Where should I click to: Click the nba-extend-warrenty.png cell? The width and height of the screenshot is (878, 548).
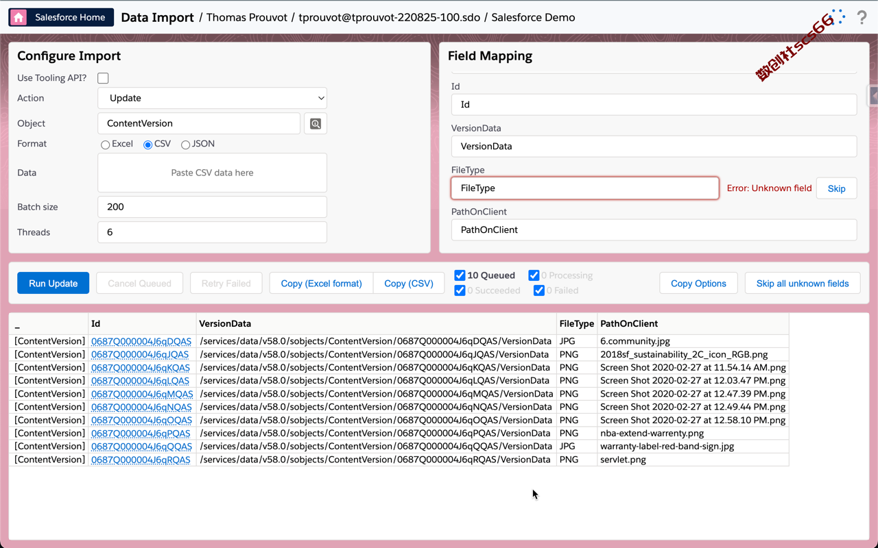point(693,433)
